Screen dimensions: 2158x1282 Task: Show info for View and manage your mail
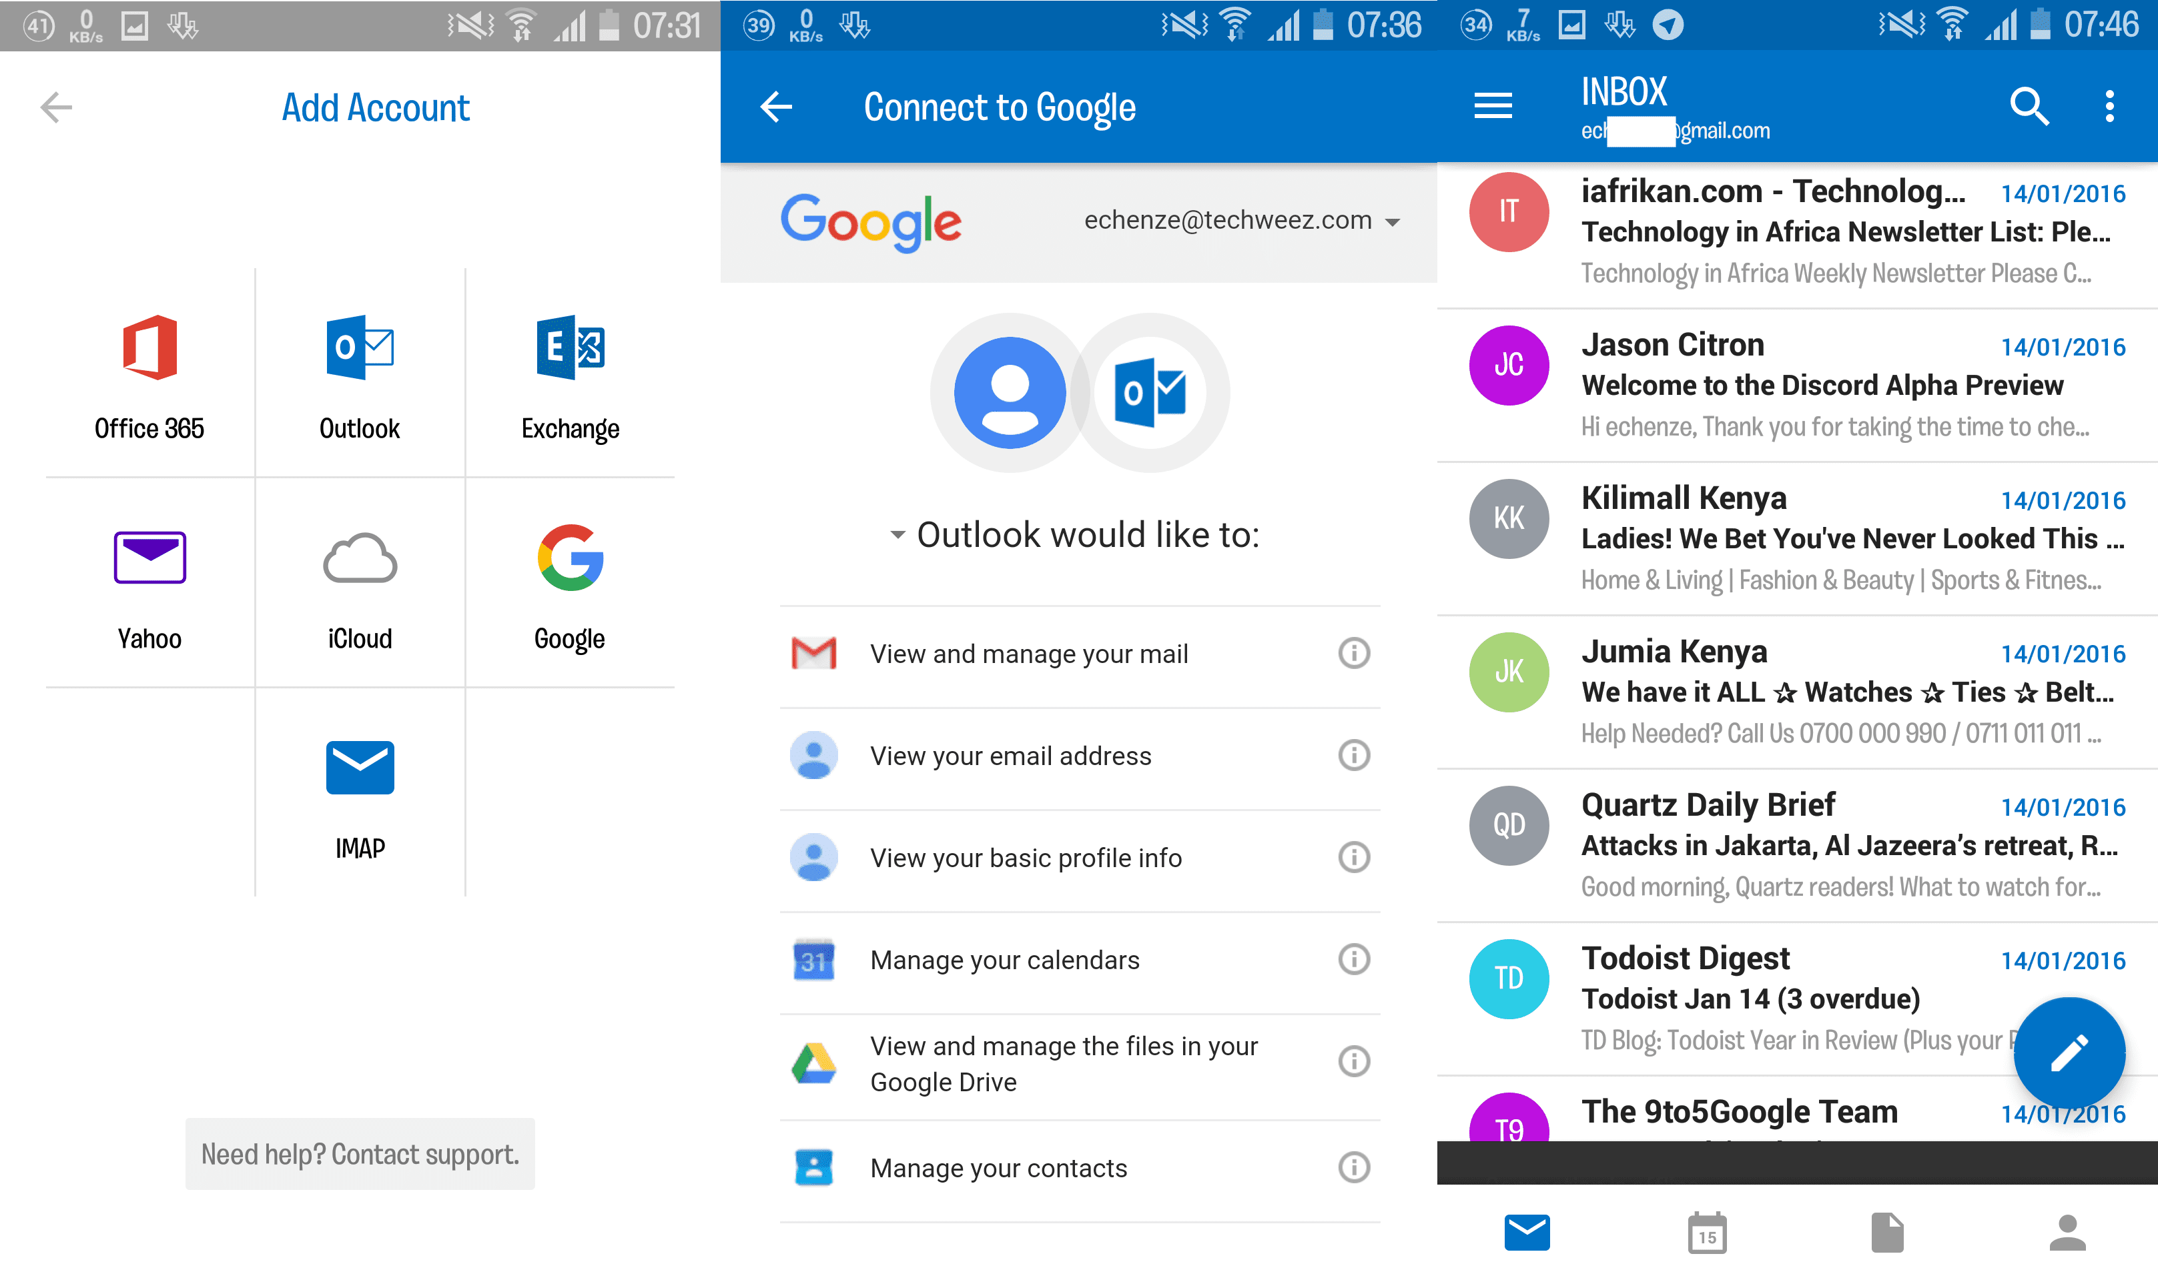tap(1353, 653)
